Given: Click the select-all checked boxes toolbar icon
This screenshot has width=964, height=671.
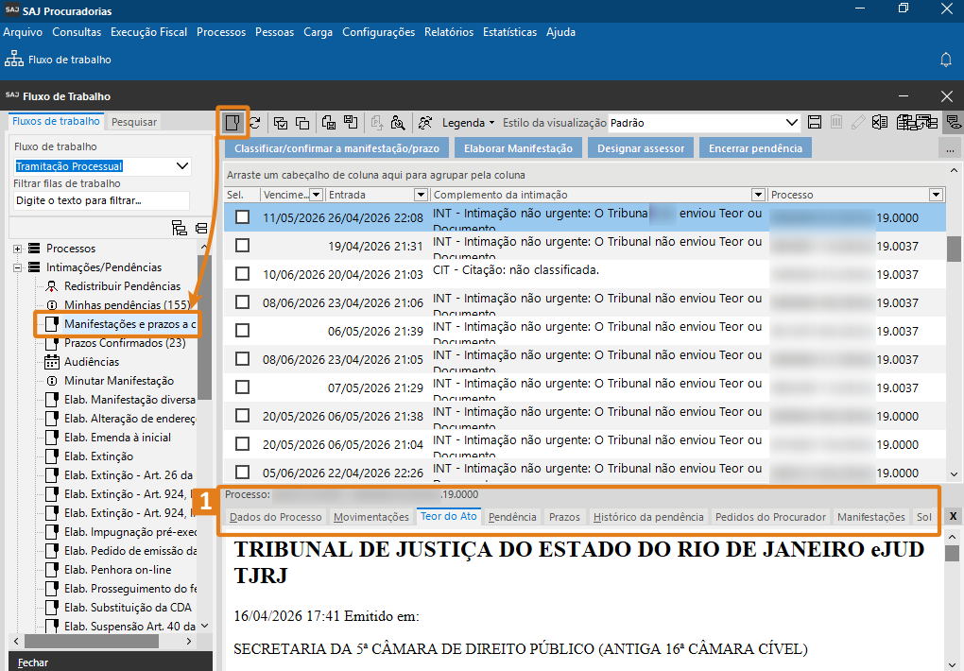Looking at the screenshot, I should tap(281, 123).
